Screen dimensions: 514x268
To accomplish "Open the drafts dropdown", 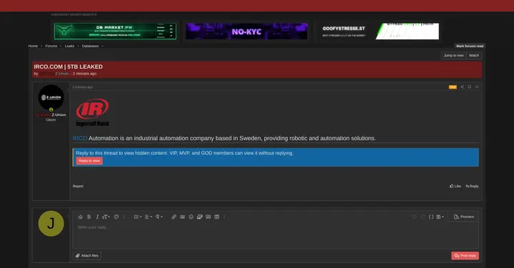I will 440,217.
